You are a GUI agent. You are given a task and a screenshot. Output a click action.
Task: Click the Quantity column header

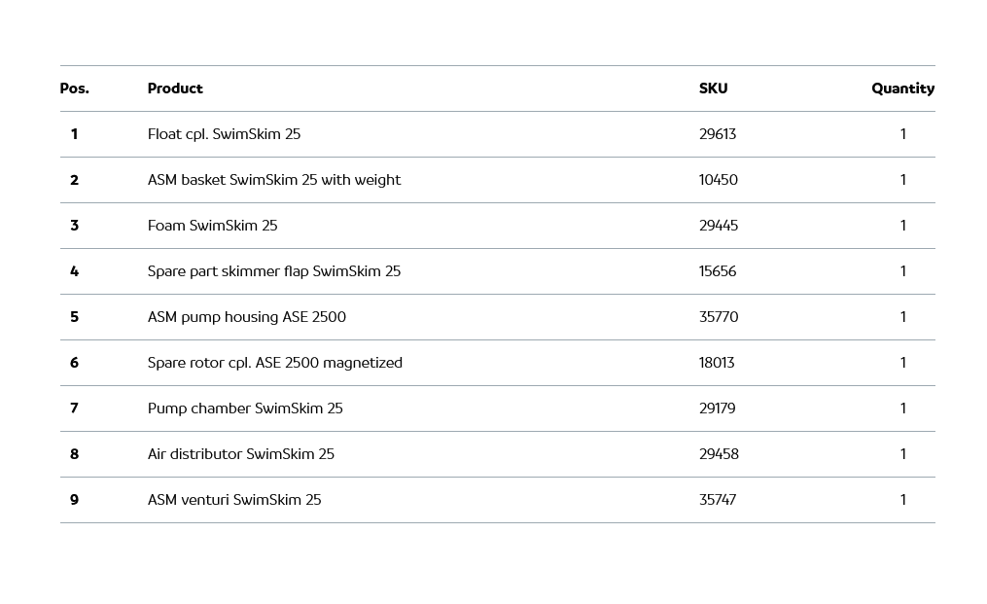[902, 89]
